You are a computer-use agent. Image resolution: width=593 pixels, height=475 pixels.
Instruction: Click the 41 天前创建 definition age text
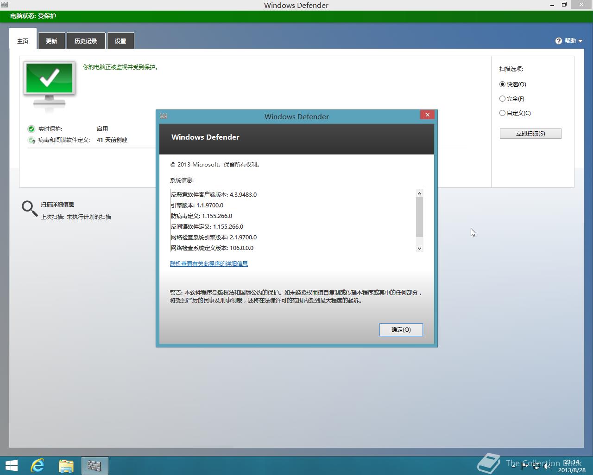112,140
